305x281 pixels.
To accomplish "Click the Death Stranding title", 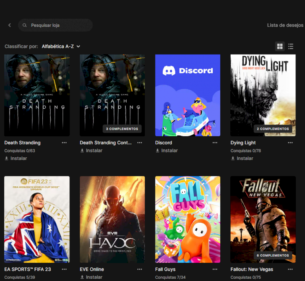I will (22, 143).
